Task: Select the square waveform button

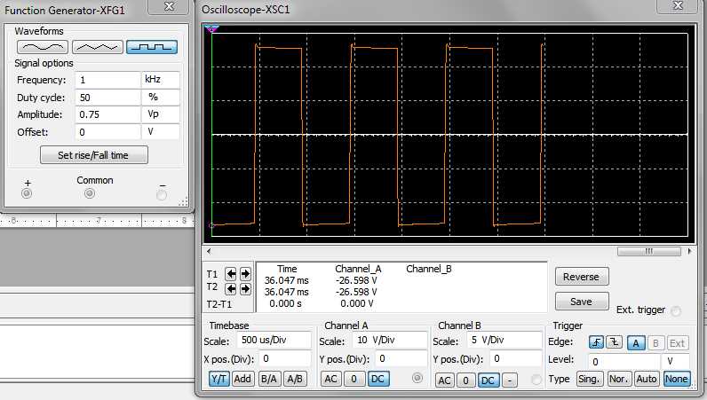Action: [x=152, y=47]
